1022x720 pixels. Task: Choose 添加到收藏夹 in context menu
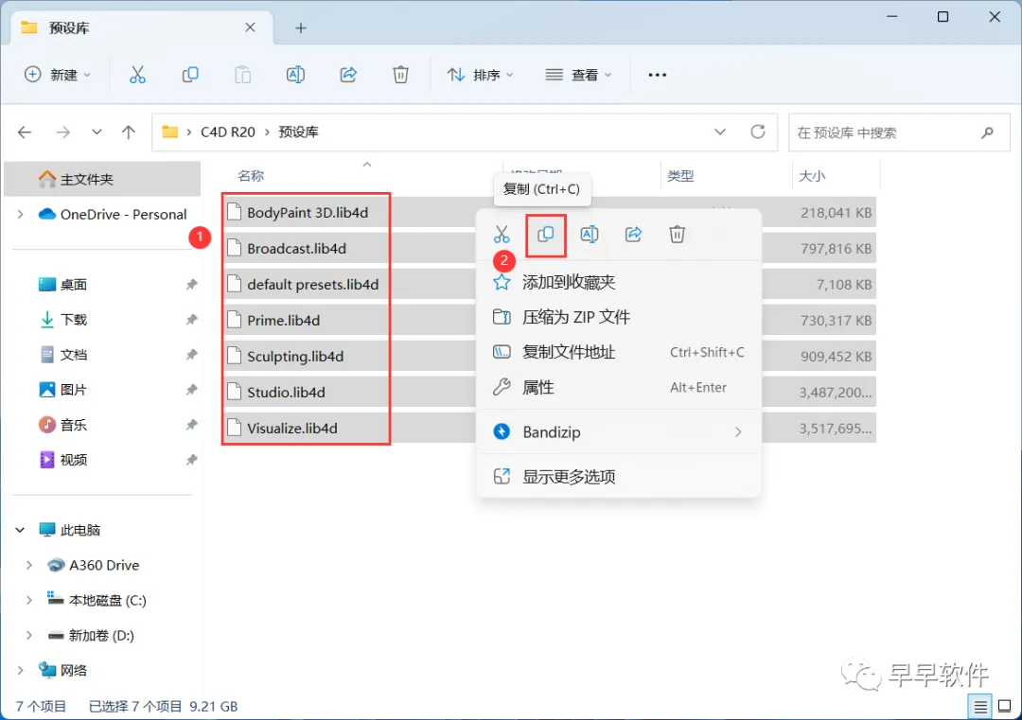[x=619, y=282]
